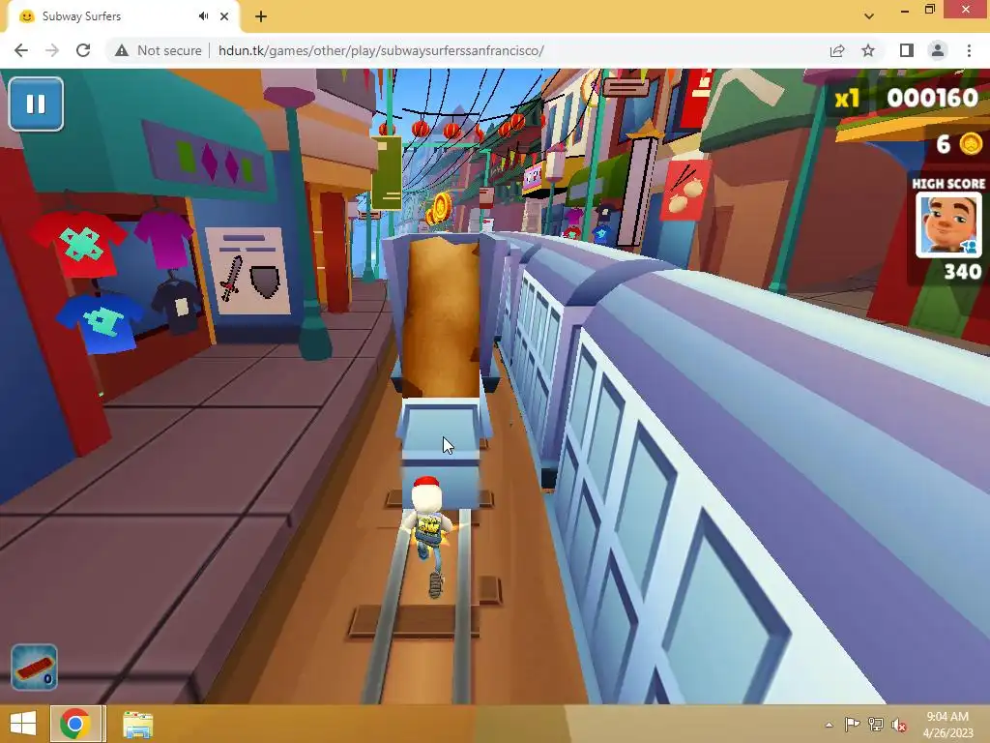990x743 pixels.
Task: Mute the Subway Surfers tab audio
Action: pos(203,16)
